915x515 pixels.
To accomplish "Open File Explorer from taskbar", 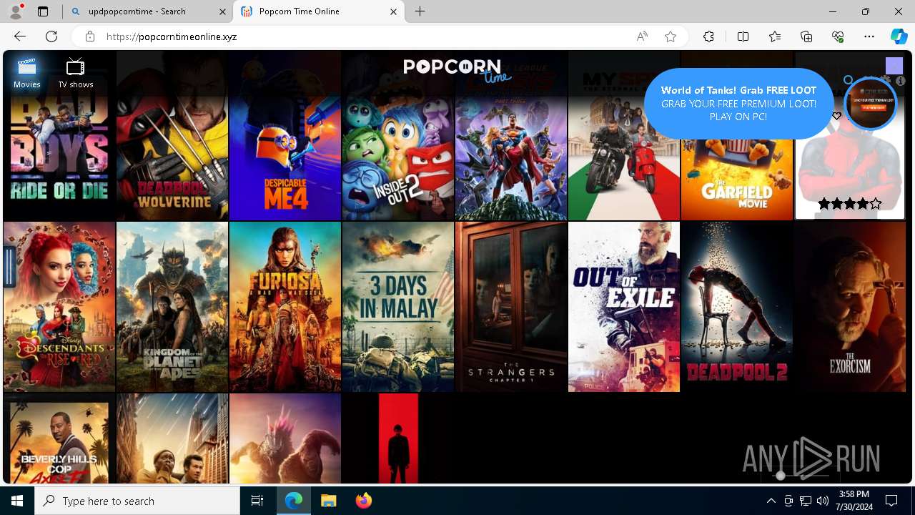I will (328, 501).
